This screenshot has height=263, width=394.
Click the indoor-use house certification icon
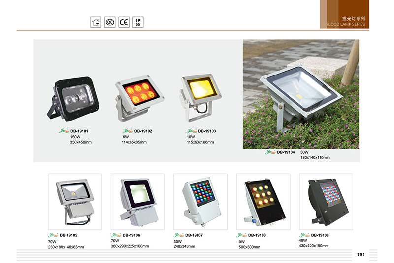[x=96, y=22]
